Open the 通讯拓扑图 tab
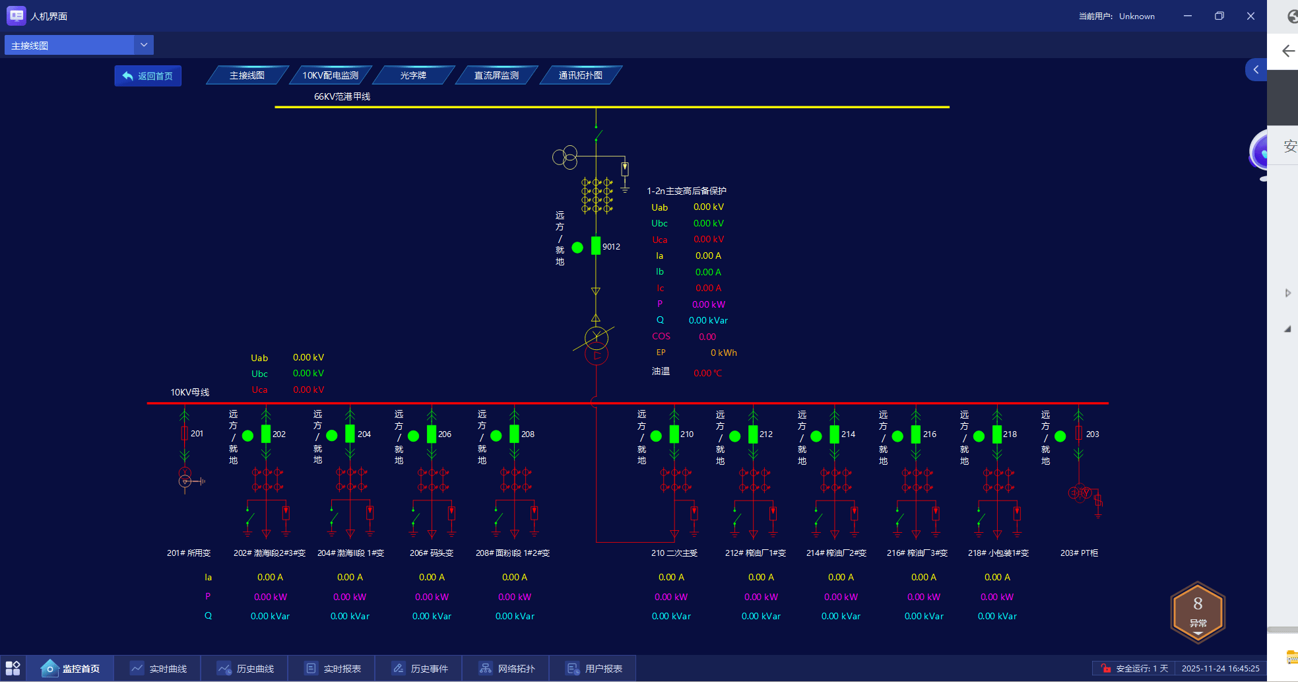Viewport: 1298px width, 682px height. 580,75
